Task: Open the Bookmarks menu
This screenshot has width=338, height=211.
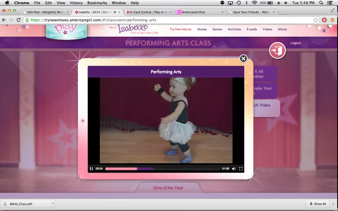Action: tap(97, 3)
